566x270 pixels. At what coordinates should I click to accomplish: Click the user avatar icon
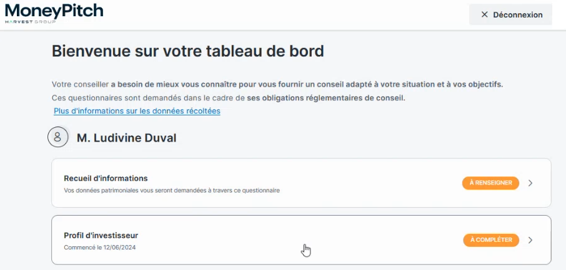(x=58, y=137)
